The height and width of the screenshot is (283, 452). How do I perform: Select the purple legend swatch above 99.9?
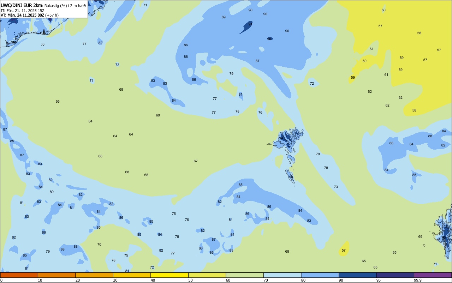433,275
